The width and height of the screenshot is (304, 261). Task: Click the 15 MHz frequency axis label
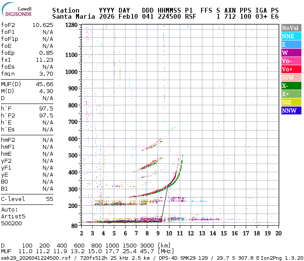click(224, 233)
